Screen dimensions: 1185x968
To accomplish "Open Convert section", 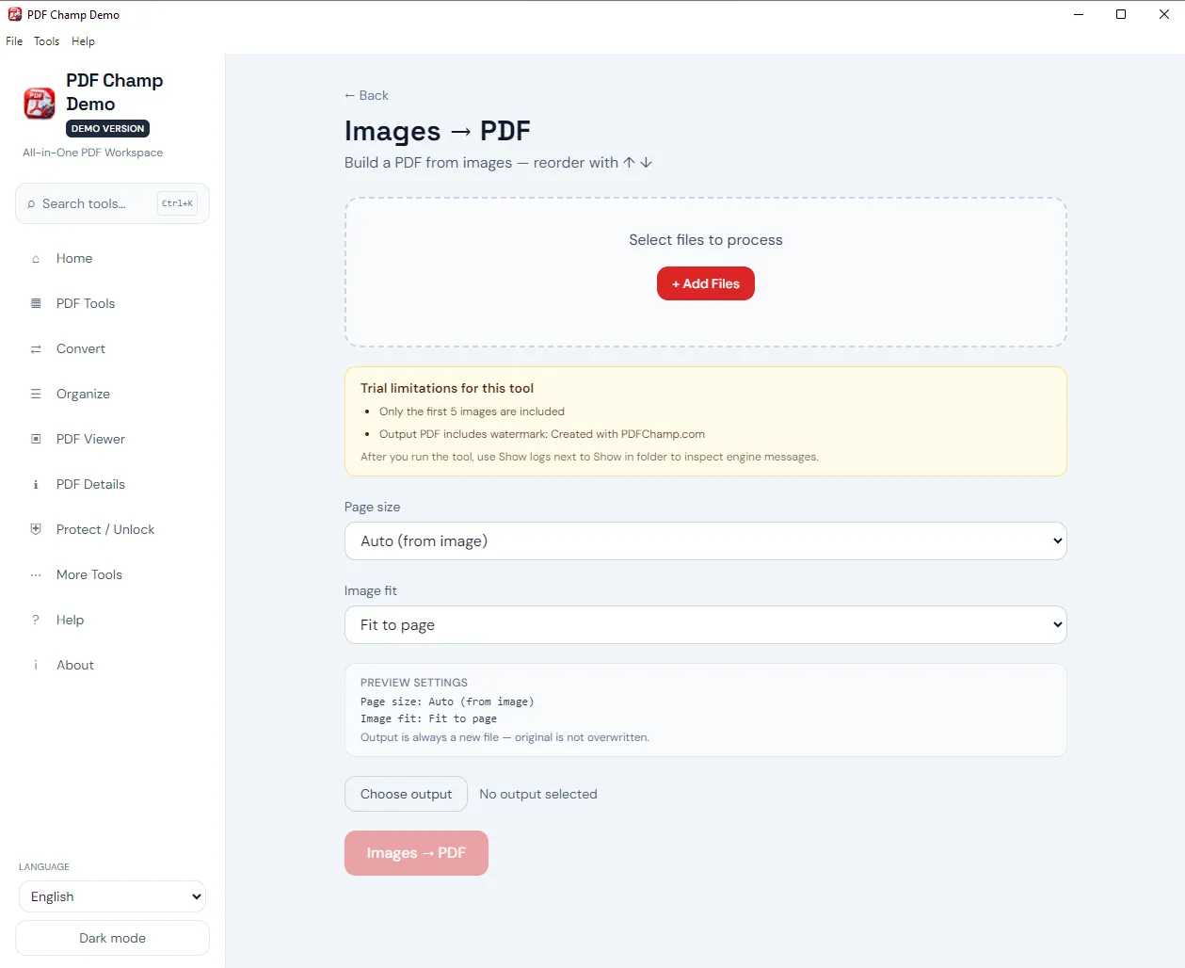I will pyautogui.click(x=112, y=348).
